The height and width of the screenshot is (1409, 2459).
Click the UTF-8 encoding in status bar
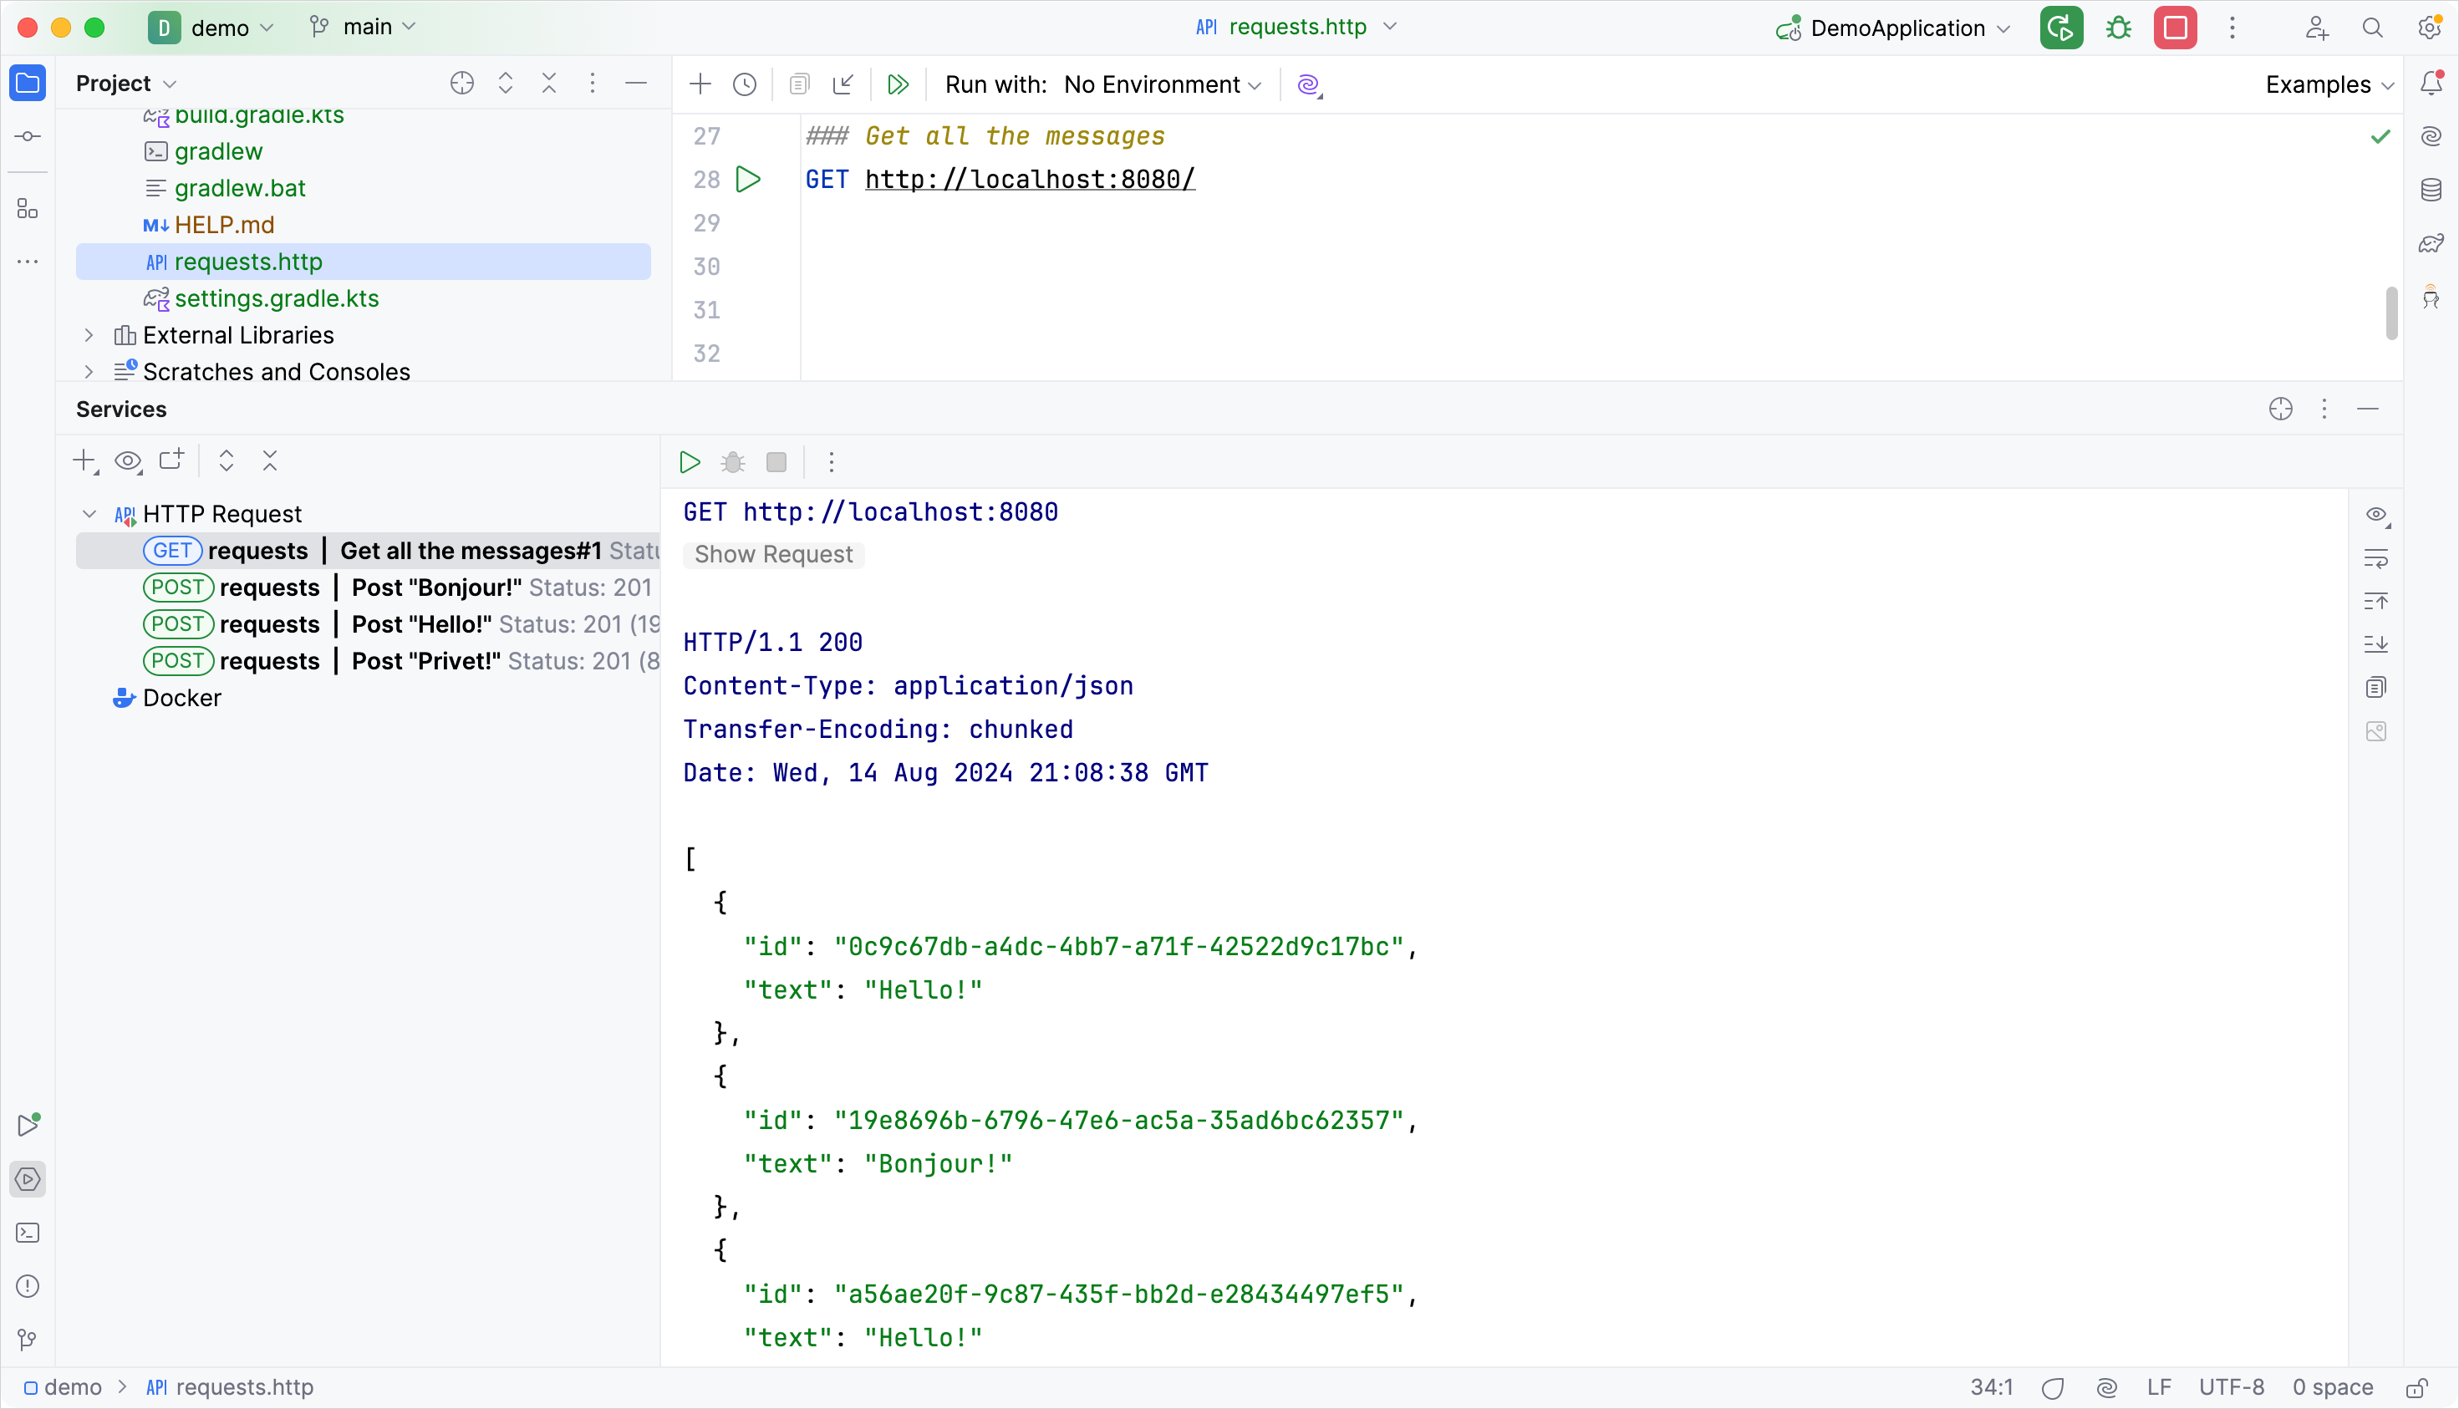tap(2232, 1388)
